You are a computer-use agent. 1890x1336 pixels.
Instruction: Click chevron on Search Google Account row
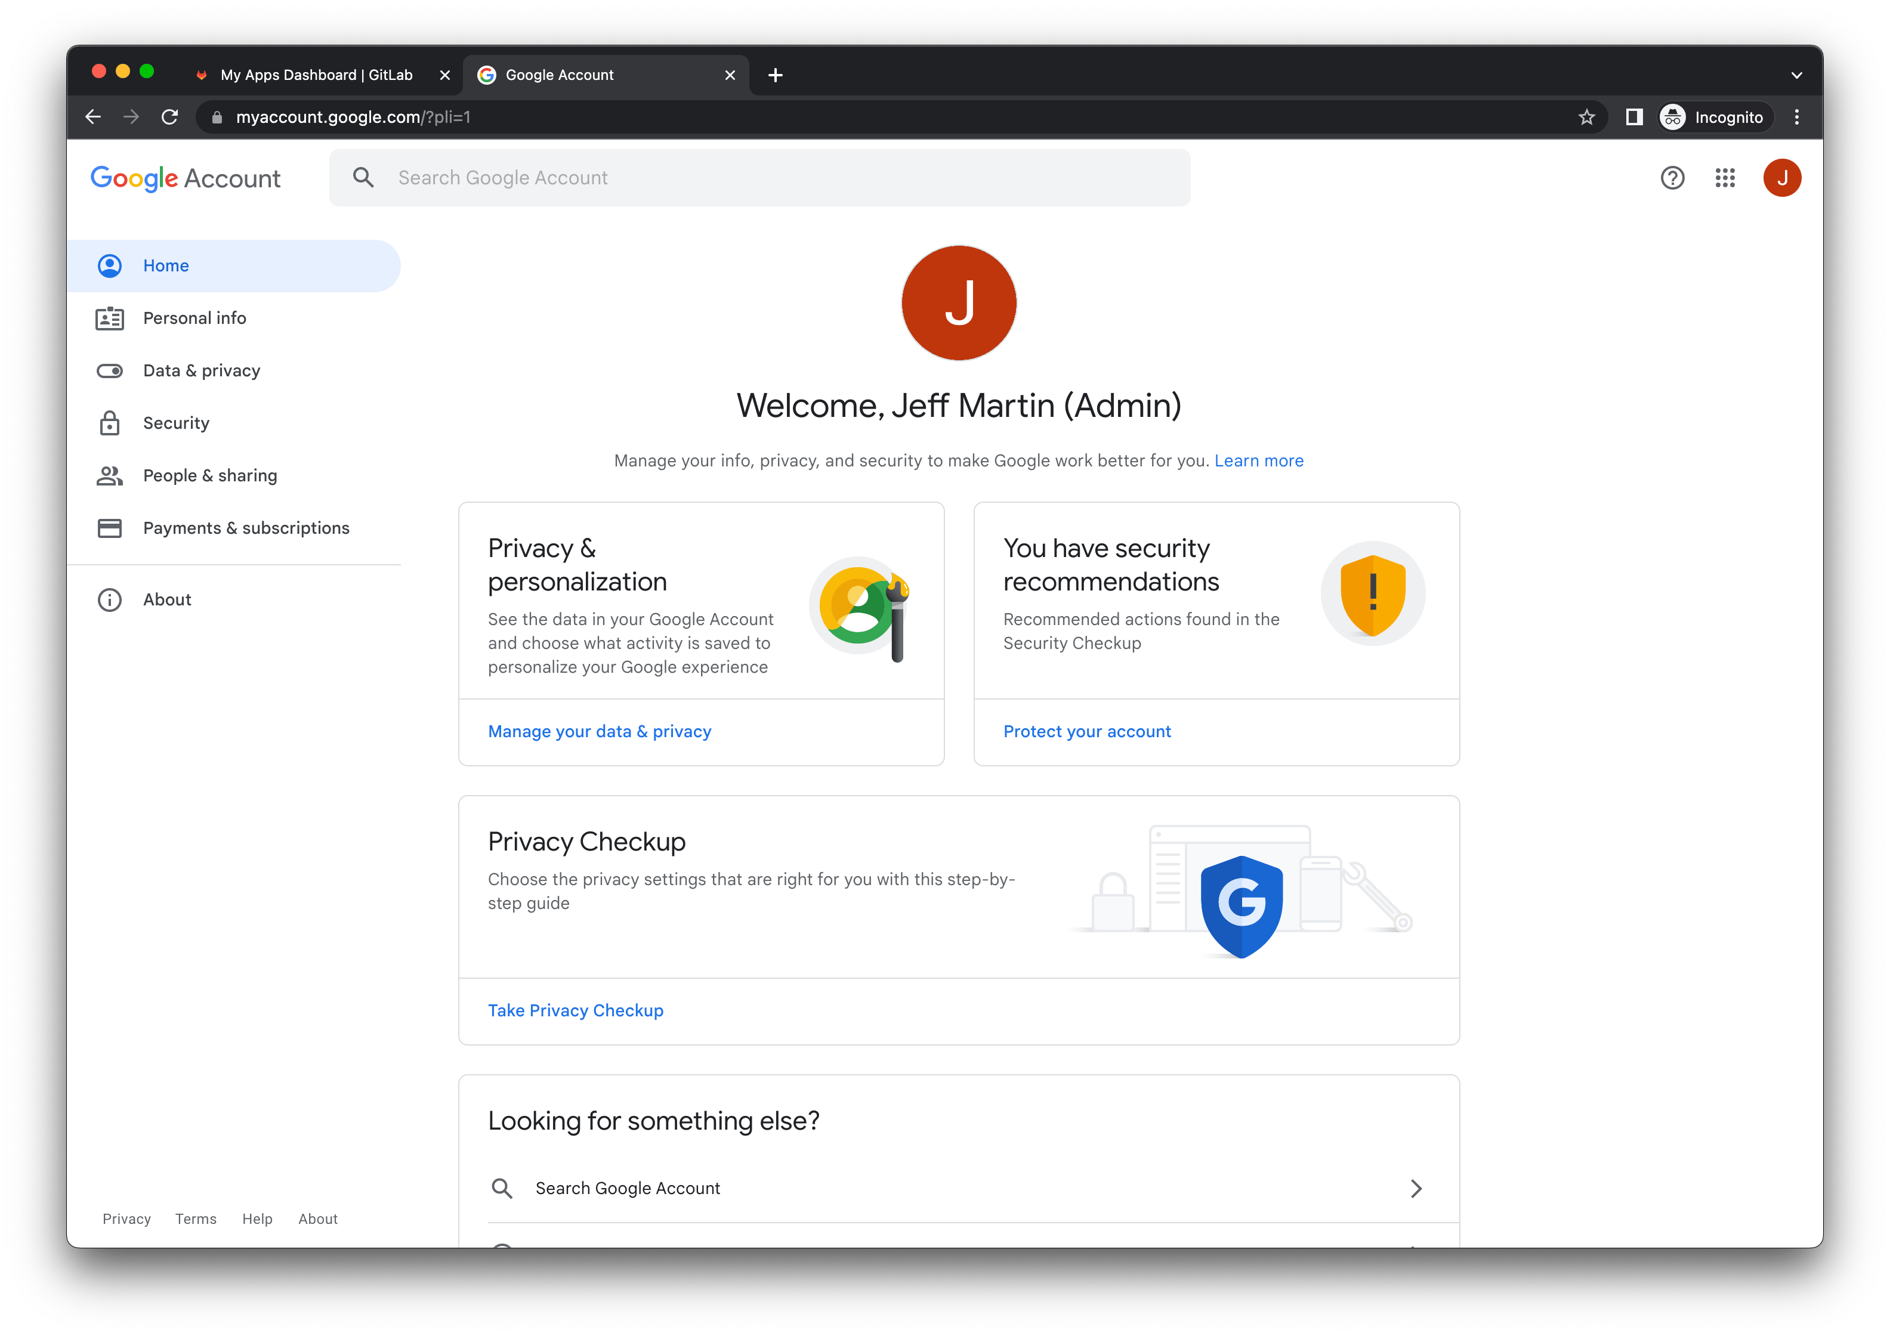point(1415,1188)
